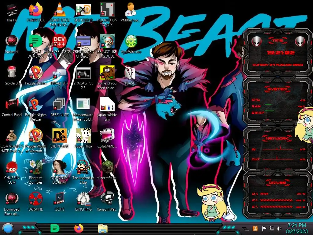Screen dimensions: 313x235
Task: Open the volume speaker tray icon
Action: [x=279, y=228]
